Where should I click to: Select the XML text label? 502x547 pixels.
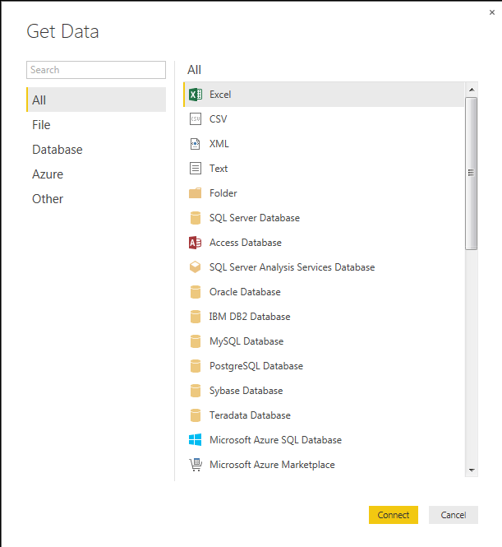[x=219, y=144]
